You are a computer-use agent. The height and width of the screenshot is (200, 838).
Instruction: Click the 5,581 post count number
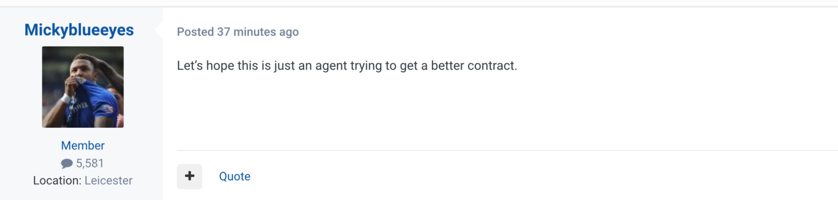pyautogui.click(x=90, y=164)
